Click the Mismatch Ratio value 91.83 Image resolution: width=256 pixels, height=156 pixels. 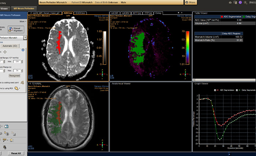(239, 40)
